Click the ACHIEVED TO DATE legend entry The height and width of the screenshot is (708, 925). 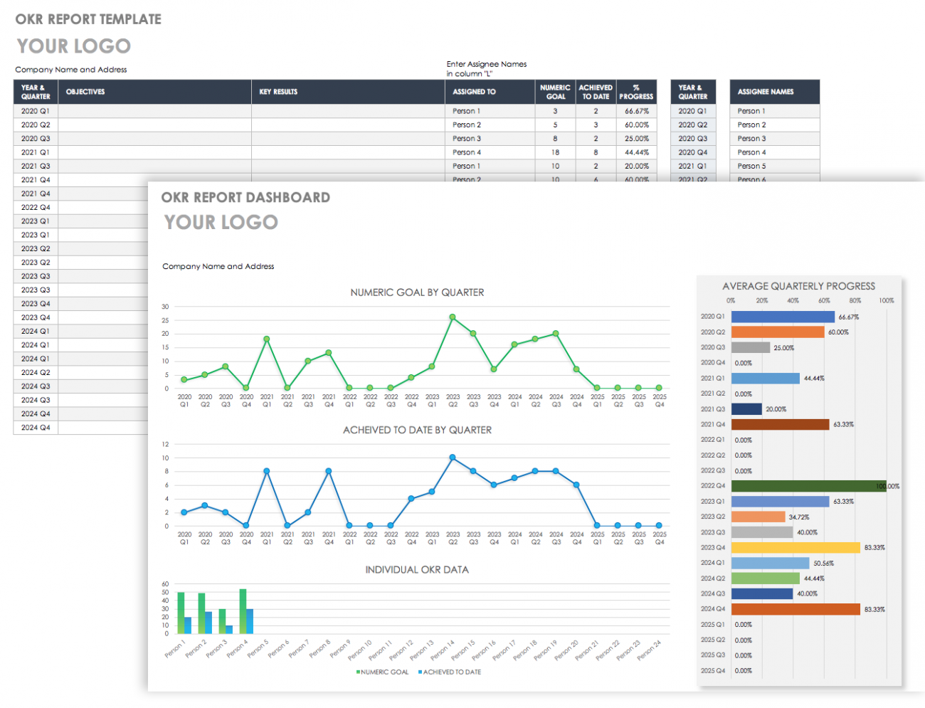pos(450,672)
